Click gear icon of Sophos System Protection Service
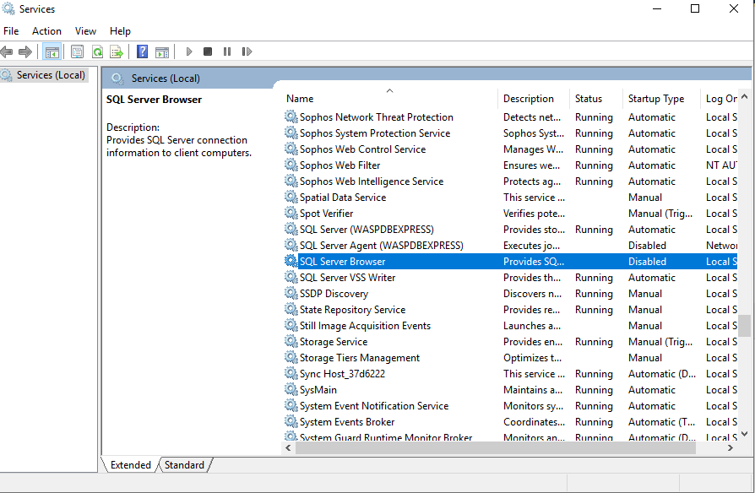Viewport: 755px width, 493px height. (291, 133)
